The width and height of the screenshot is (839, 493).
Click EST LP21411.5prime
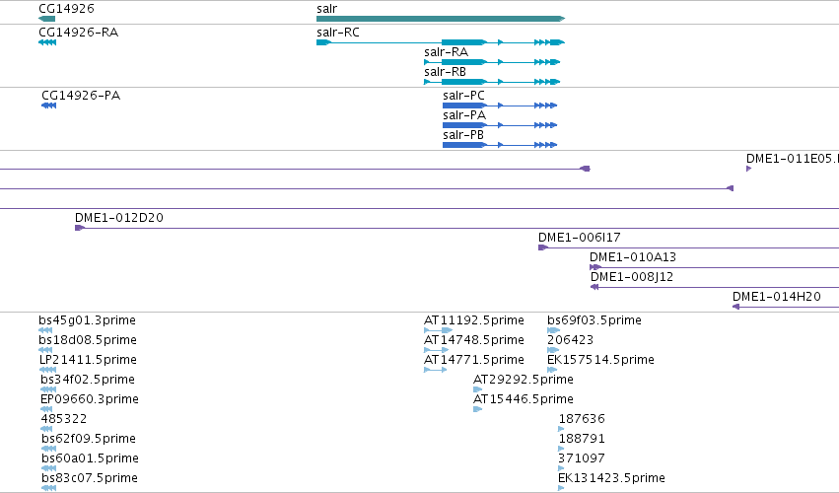(x=89, y=360)
